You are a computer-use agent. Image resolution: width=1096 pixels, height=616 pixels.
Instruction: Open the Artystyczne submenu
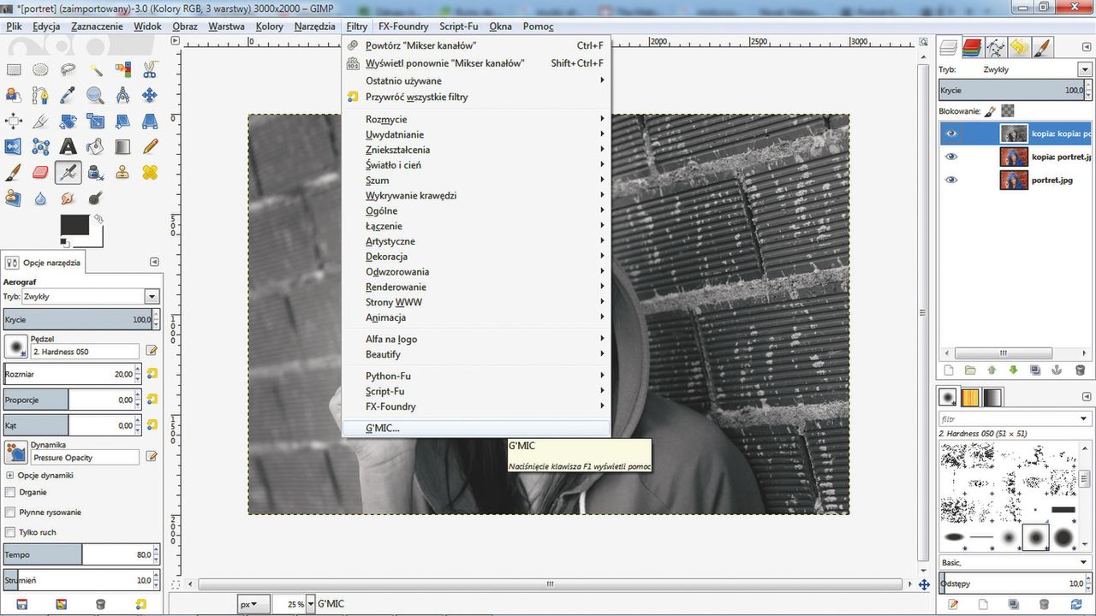(x=476, y=241)
